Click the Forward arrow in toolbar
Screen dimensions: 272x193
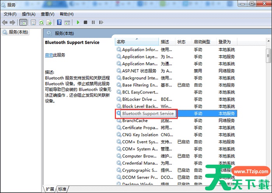coord(13,23)
